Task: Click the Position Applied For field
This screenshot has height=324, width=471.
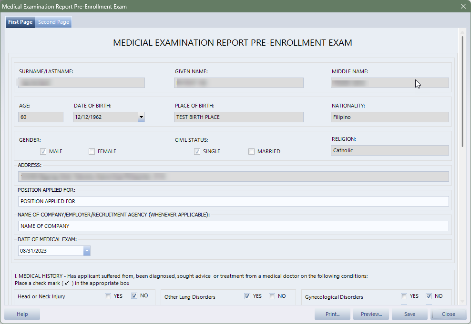Action: click(233, 201)
